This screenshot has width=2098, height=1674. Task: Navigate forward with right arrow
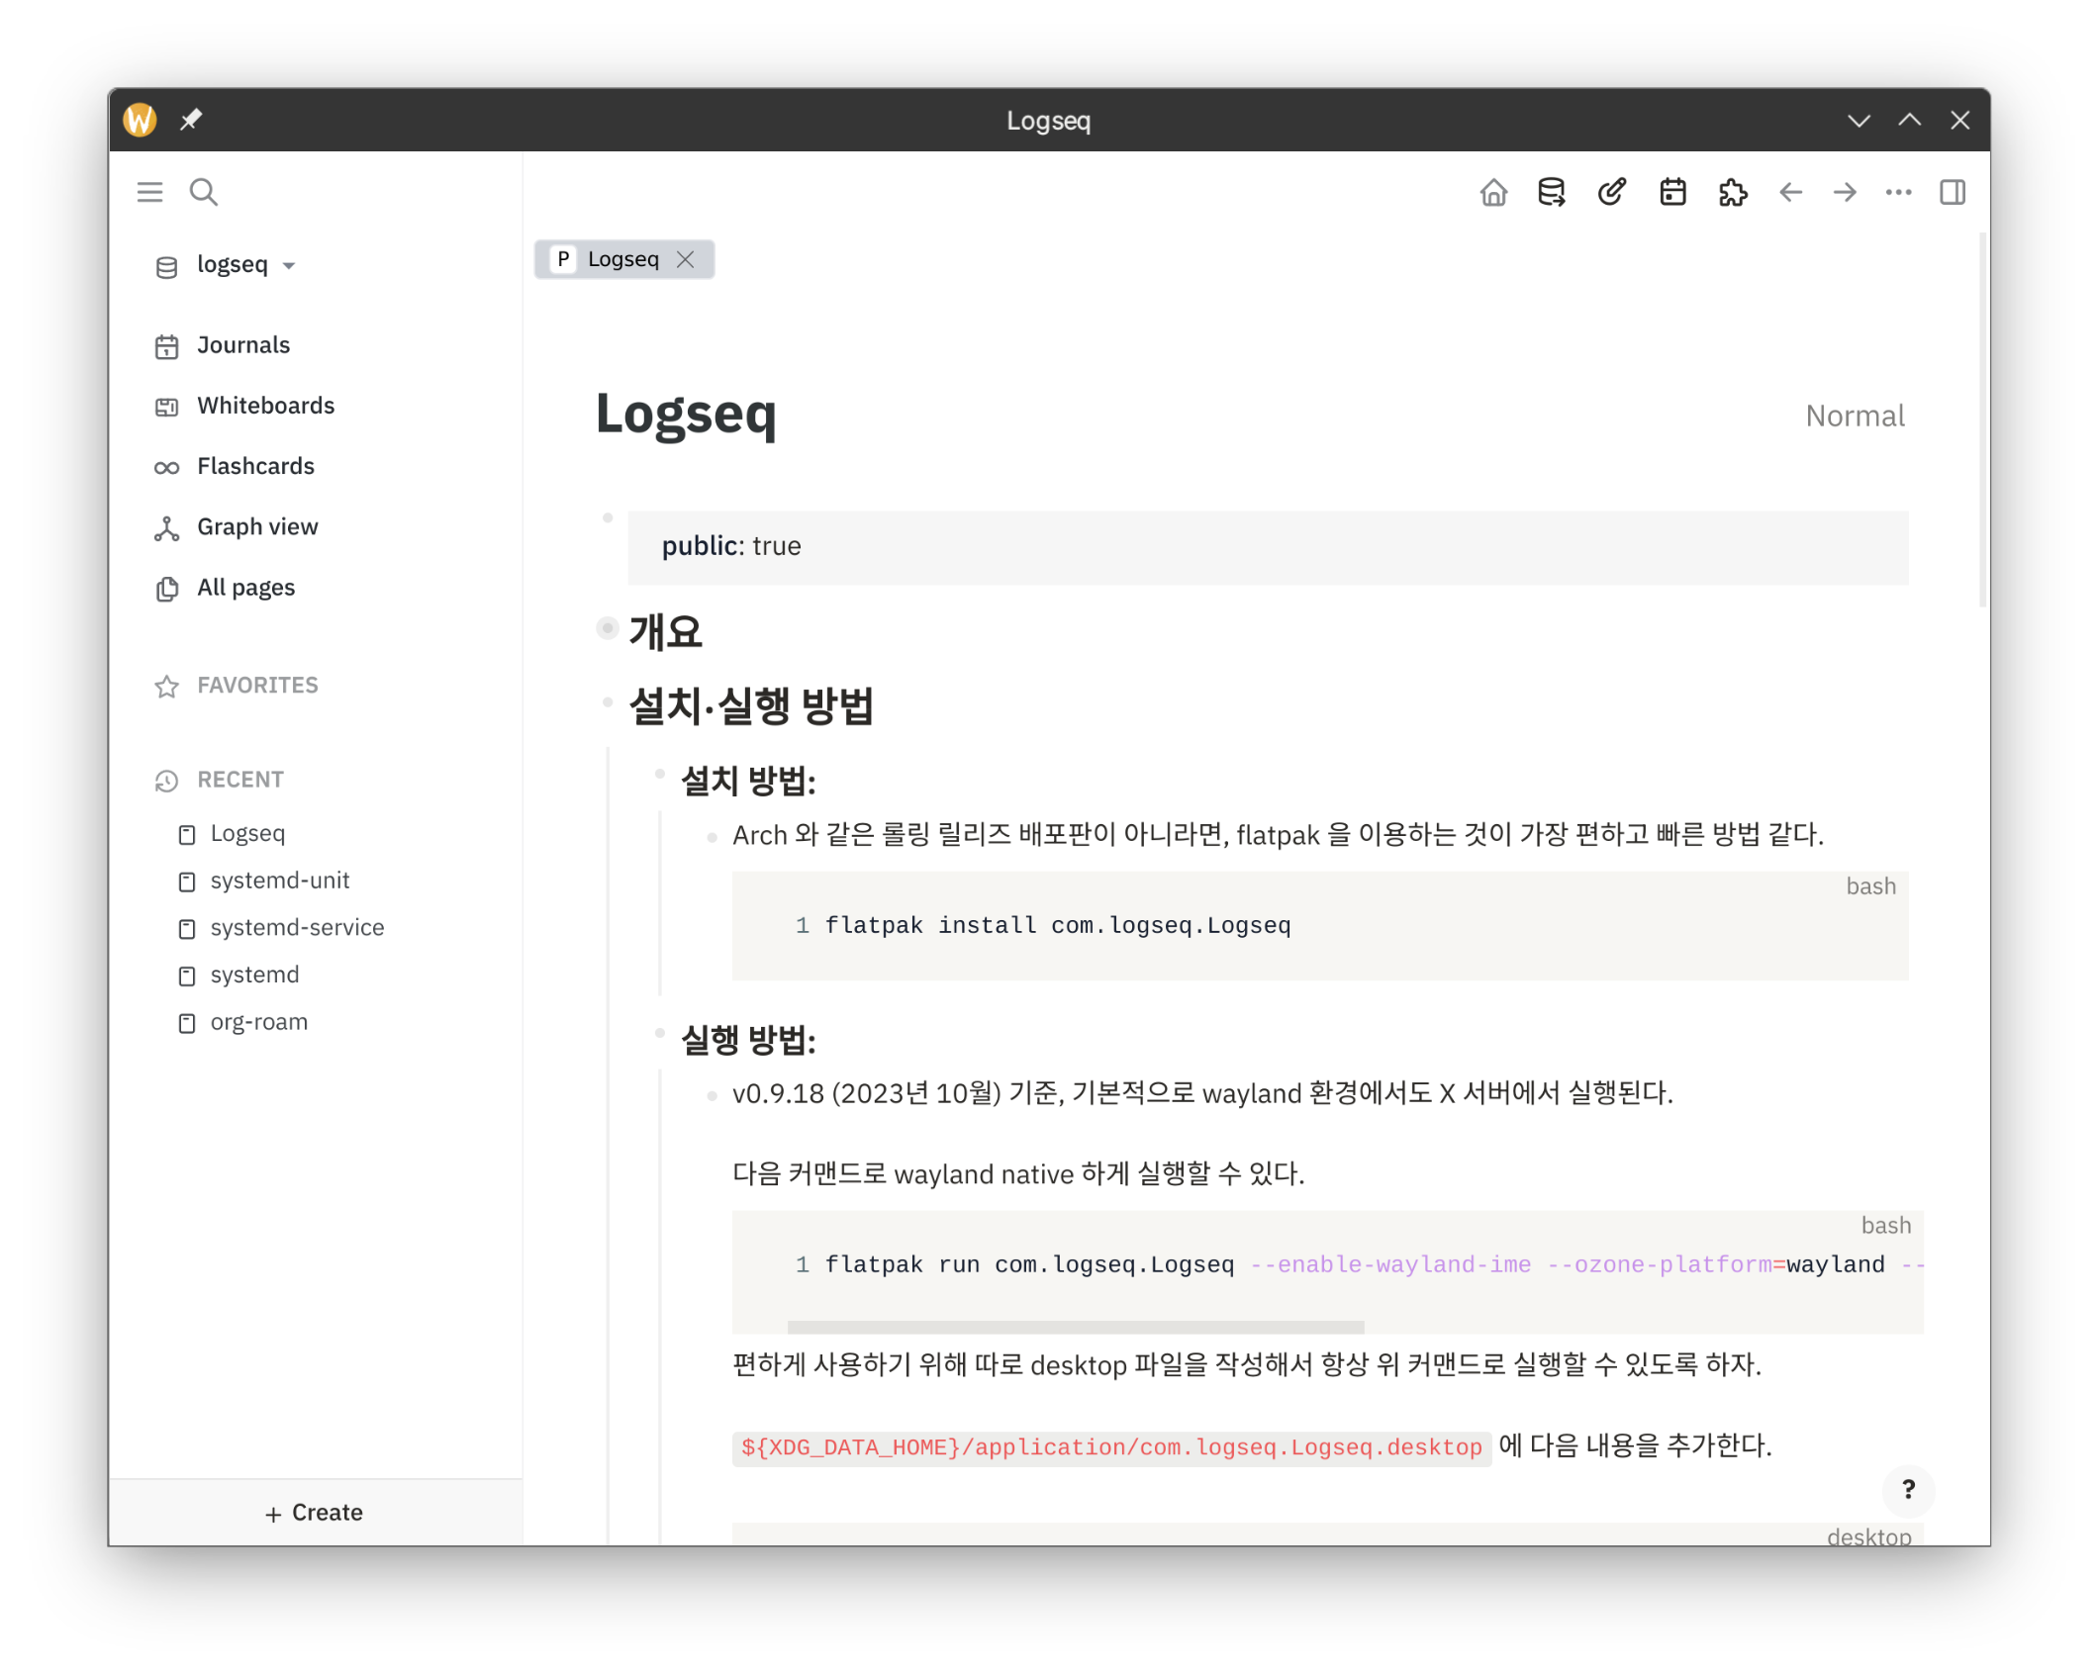(x=1845, y=192)
